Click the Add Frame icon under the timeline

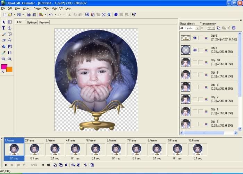[x=55, y=165]
